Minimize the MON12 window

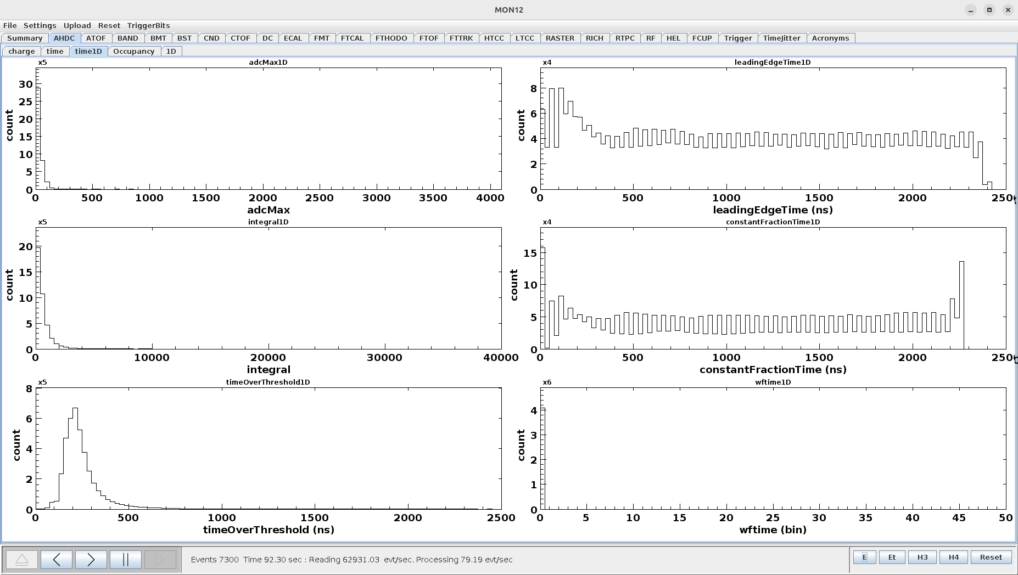point(971,10)
